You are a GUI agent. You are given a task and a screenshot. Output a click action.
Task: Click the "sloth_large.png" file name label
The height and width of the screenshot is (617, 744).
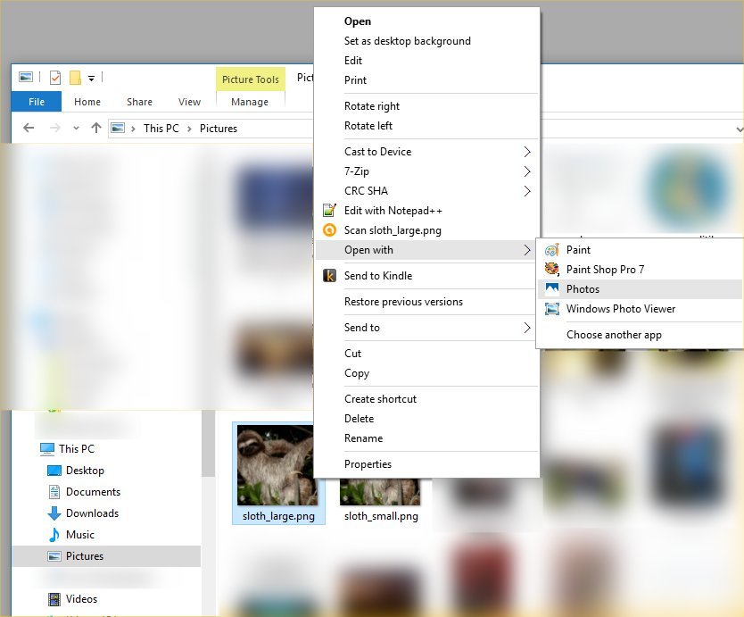278,516
